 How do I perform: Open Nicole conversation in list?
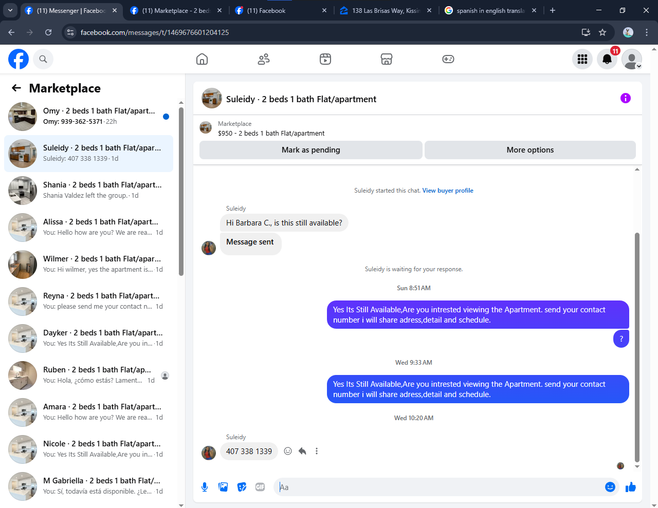88,449
